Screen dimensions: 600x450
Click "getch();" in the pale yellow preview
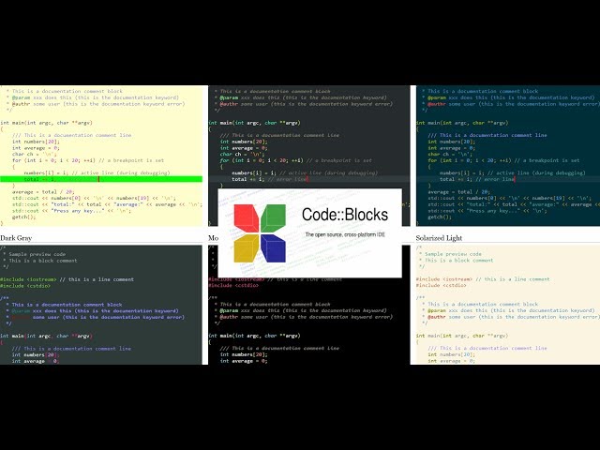pyautogui.click(x=23, y=217)
